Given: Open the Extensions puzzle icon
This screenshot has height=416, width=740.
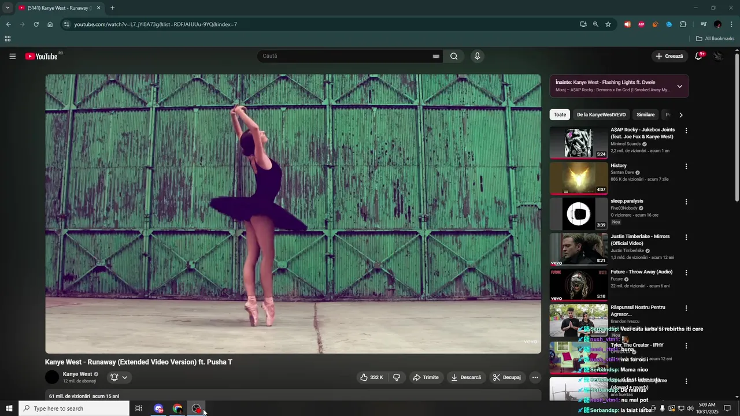Looking at the screenshot, I should (x=683, y=24).
